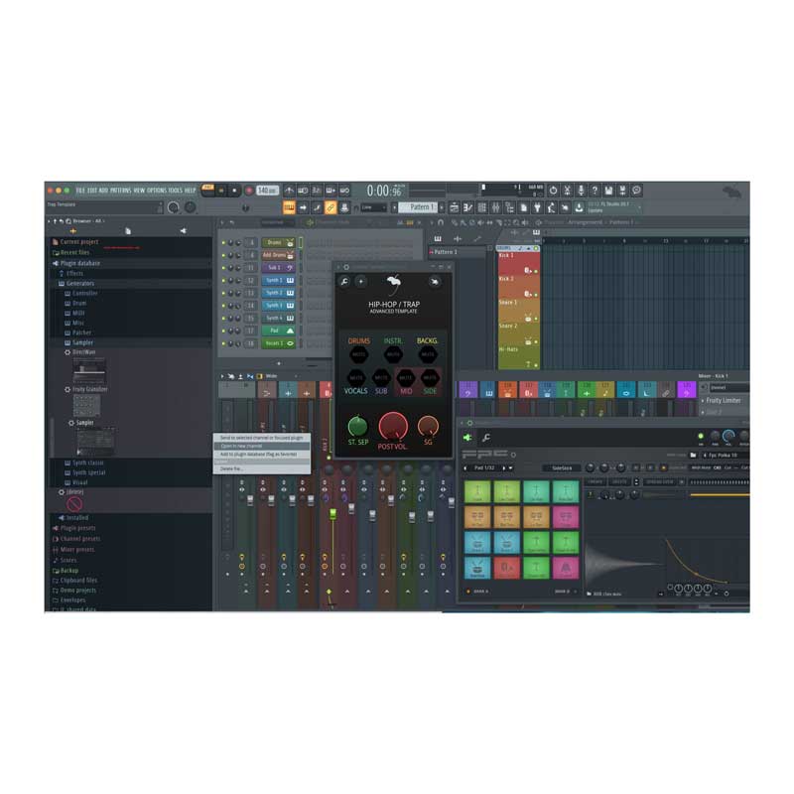Viewport: 794px width, 794px height.
Task: Toggle SIDE mute hexagon in template
Action: pyautogui.click(x=430, y=378)
